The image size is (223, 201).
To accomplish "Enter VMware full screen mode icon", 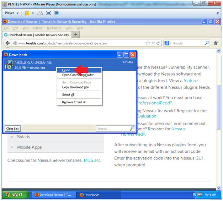I will coord(48,13).
